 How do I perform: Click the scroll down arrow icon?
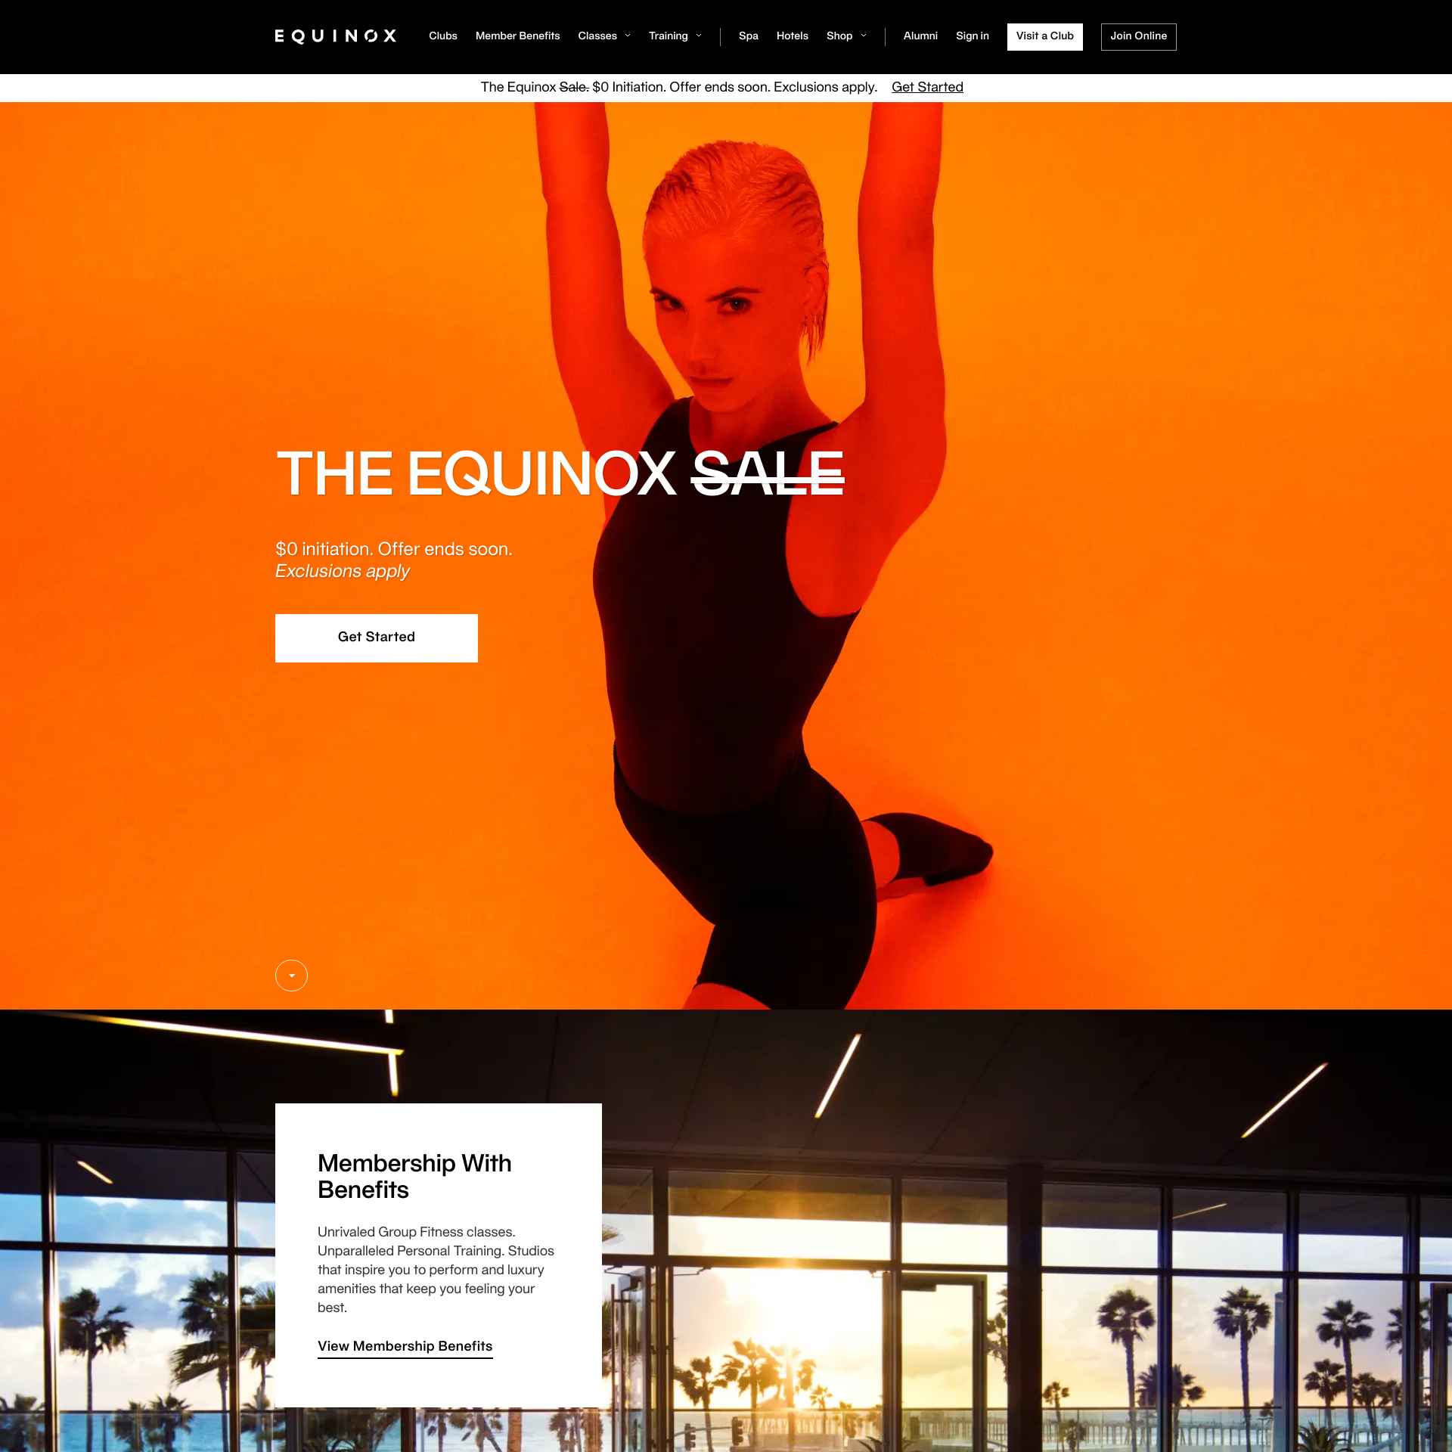[x=291, y=976]
